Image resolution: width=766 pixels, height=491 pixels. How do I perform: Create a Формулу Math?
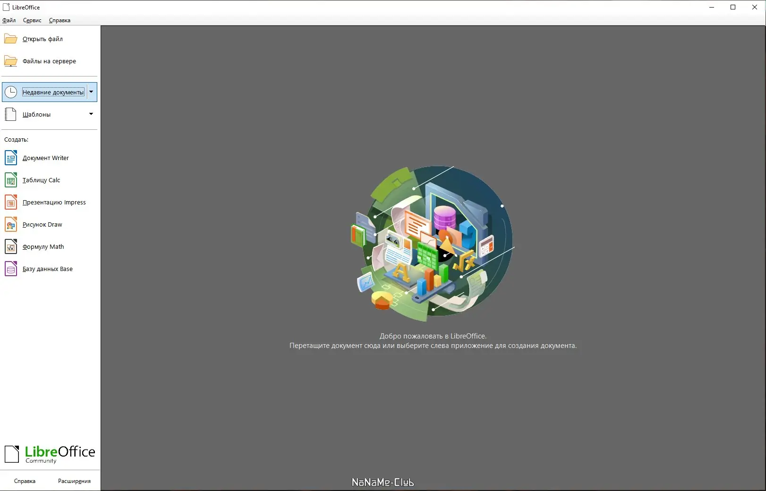pos(43,246)
